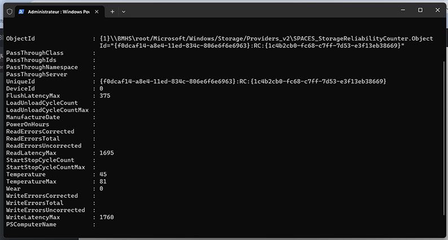The width and height of the screenshot is (448, 240).
Task: Click the FlushLatencyMax value 375
Action: [x=105, y=96]
